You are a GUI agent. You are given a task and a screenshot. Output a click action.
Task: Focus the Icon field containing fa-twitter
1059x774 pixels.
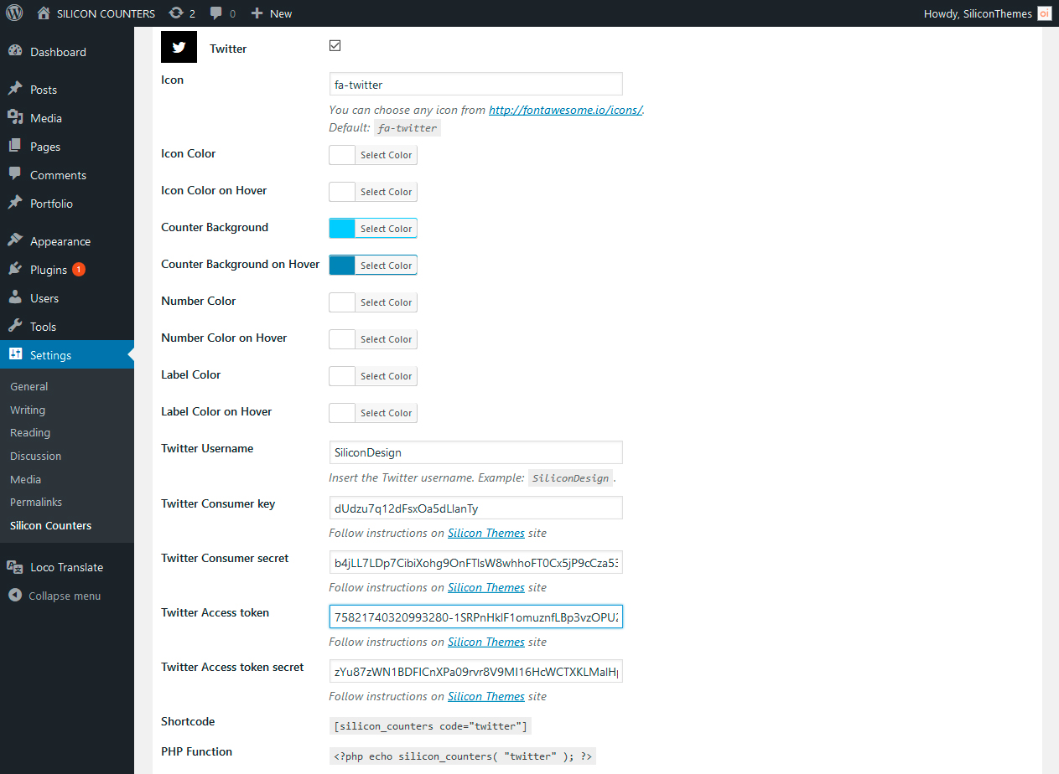[x=475, y=84]
